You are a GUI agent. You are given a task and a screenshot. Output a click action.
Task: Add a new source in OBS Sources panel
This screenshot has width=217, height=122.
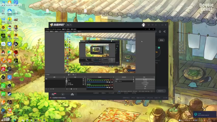coord(67,89)
